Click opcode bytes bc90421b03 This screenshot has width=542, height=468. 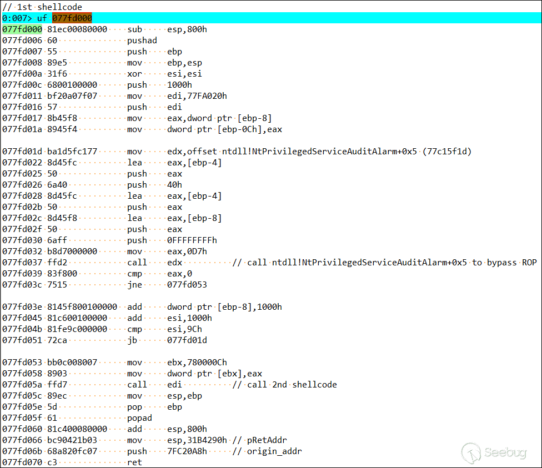(72, 440)
